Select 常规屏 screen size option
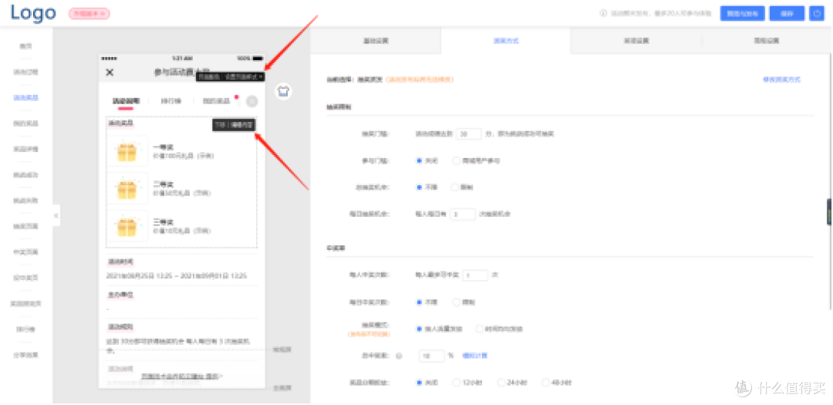 (x=282, y=349)
